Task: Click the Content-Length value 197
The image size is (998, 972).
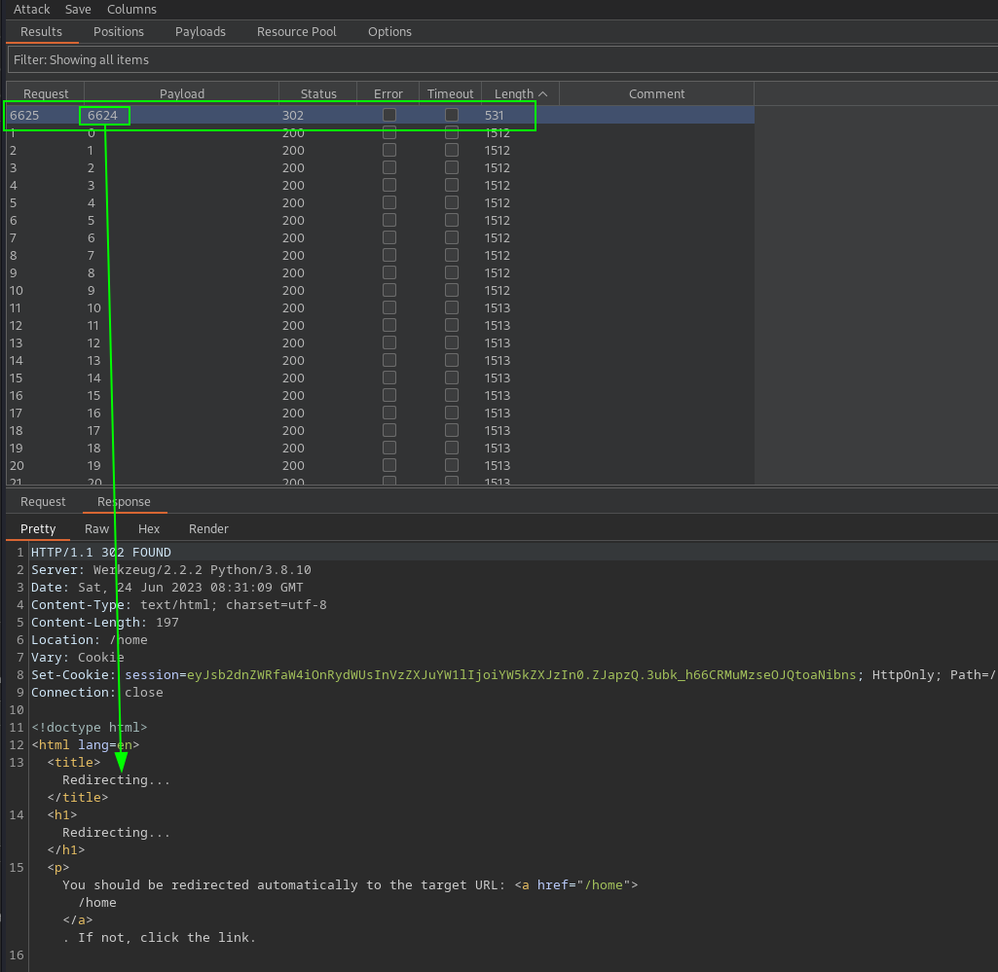Action: click(167, 622)
